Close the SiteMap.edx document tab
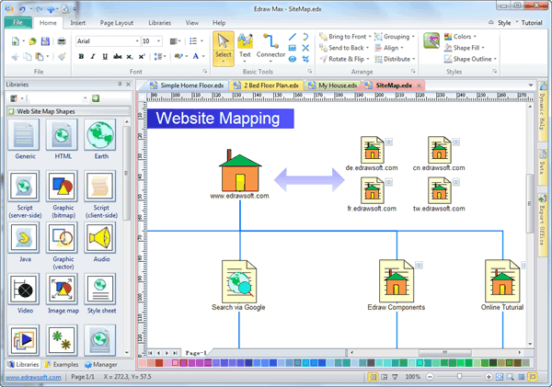Screen dimensions: 552x387 [x=419, y=85]
